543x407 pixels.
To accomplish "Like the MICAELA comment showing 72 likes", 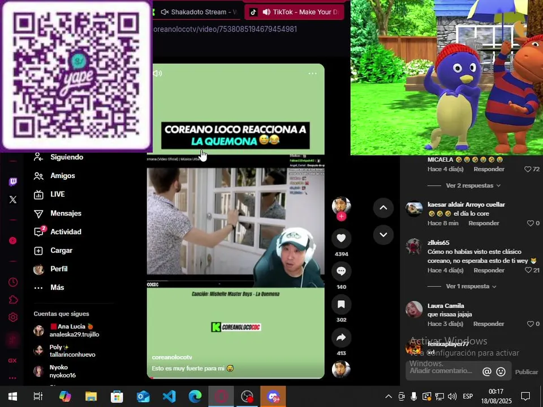I will point(527,169).
